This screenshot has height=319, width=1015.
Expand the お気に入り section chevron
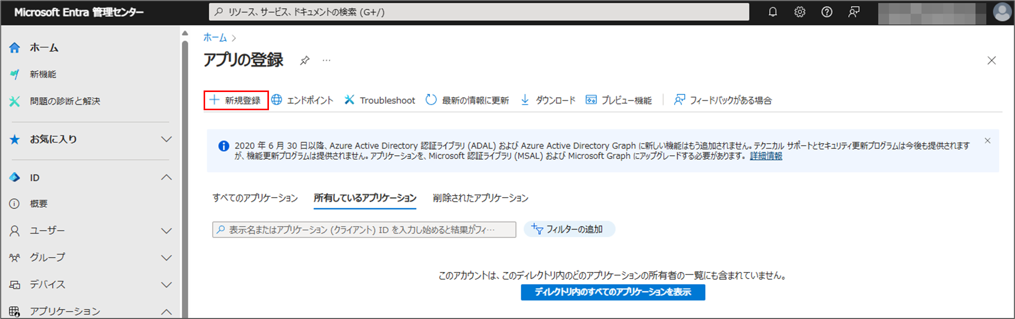click(166, 140)
